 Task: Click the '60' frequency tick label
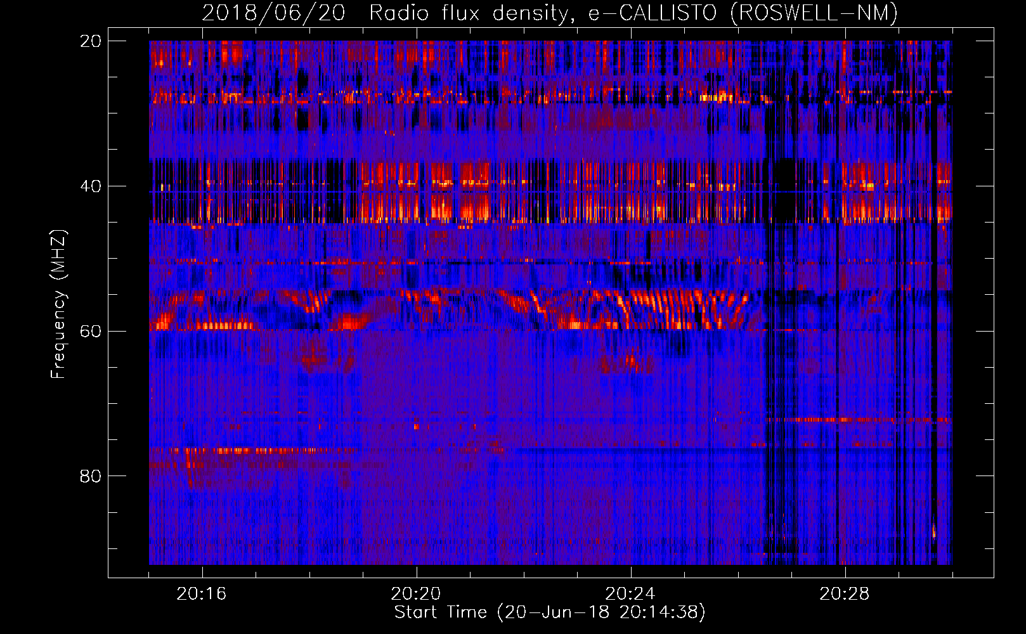[x=91, y=332]
